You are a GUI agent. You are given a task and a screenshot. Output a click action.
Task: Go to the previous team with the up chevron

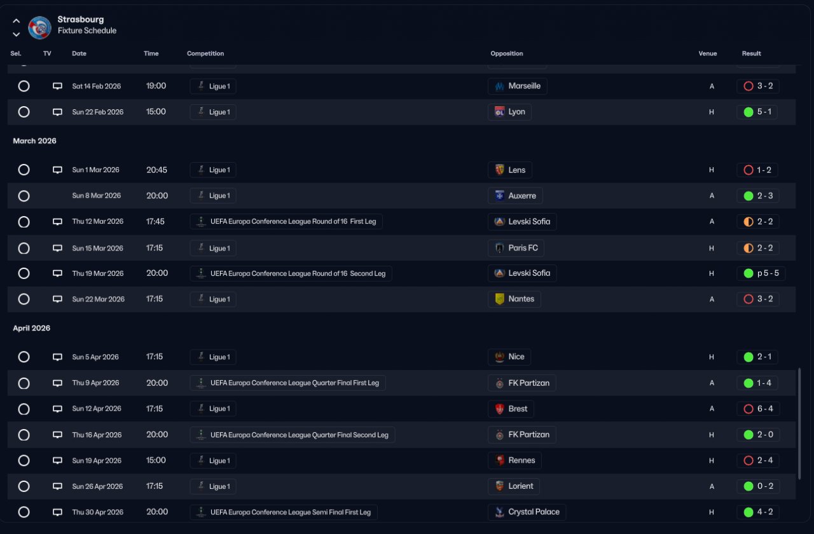pos(17,21)
